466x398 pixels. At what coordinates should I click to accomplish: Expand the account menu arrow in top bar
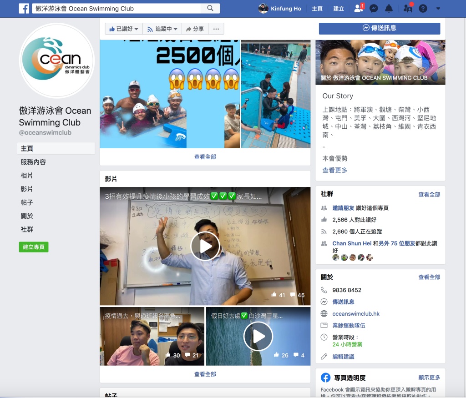(438, 9)
